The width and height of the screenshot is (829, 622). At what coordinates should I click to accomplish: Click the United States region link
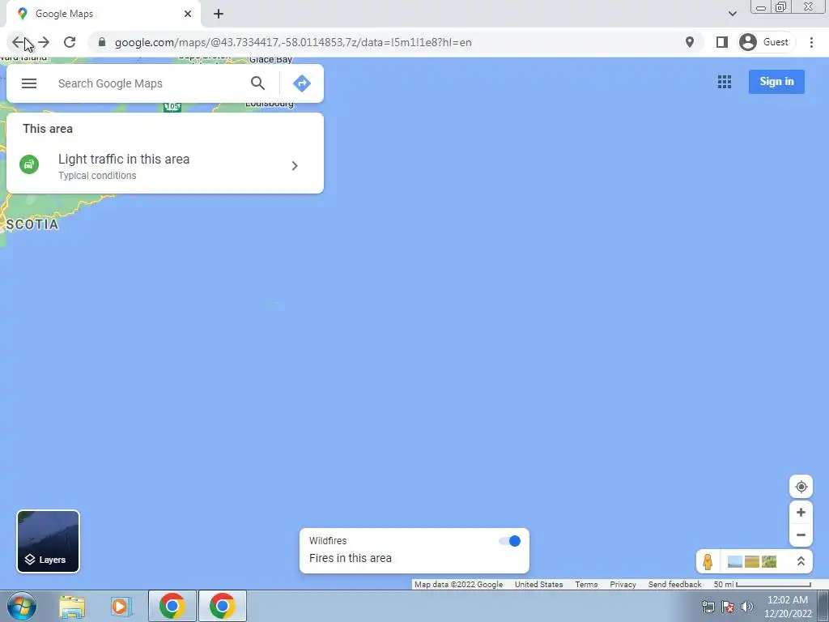pos(538,585)
